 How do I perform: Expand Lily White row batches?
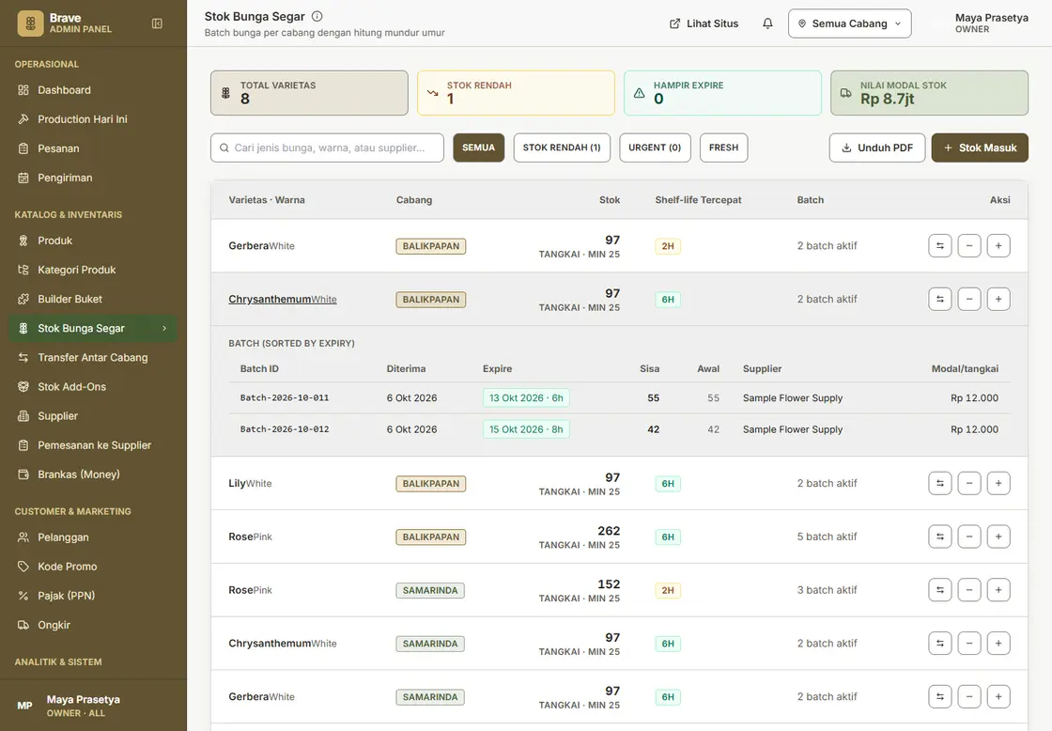[250, 483]
